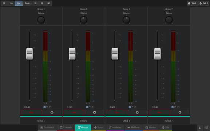
Task: Go to the Monitor tab
Action: pyautogui.click(x=151, y=127)
